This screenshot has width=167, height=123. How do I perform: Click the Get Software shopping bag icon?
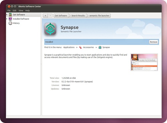tap(10, 15)
